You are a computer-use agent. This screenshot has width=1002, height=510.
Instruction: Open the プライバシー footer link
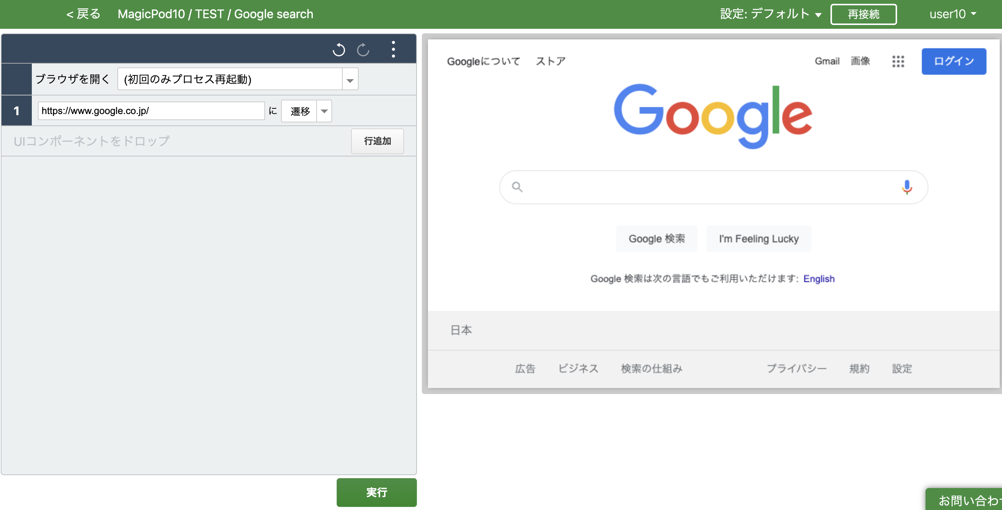click(796, 368)
